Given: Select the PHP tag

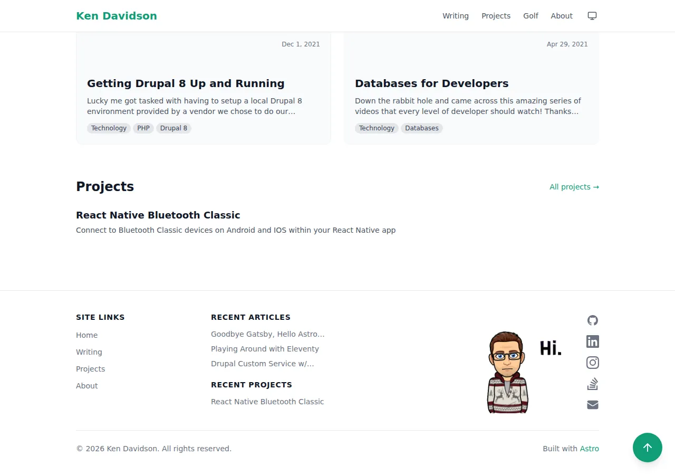Looking at the screenshot, I should (x=143, y=128).
